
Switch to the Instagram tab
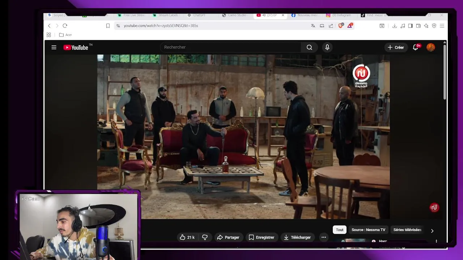[339, 15]
